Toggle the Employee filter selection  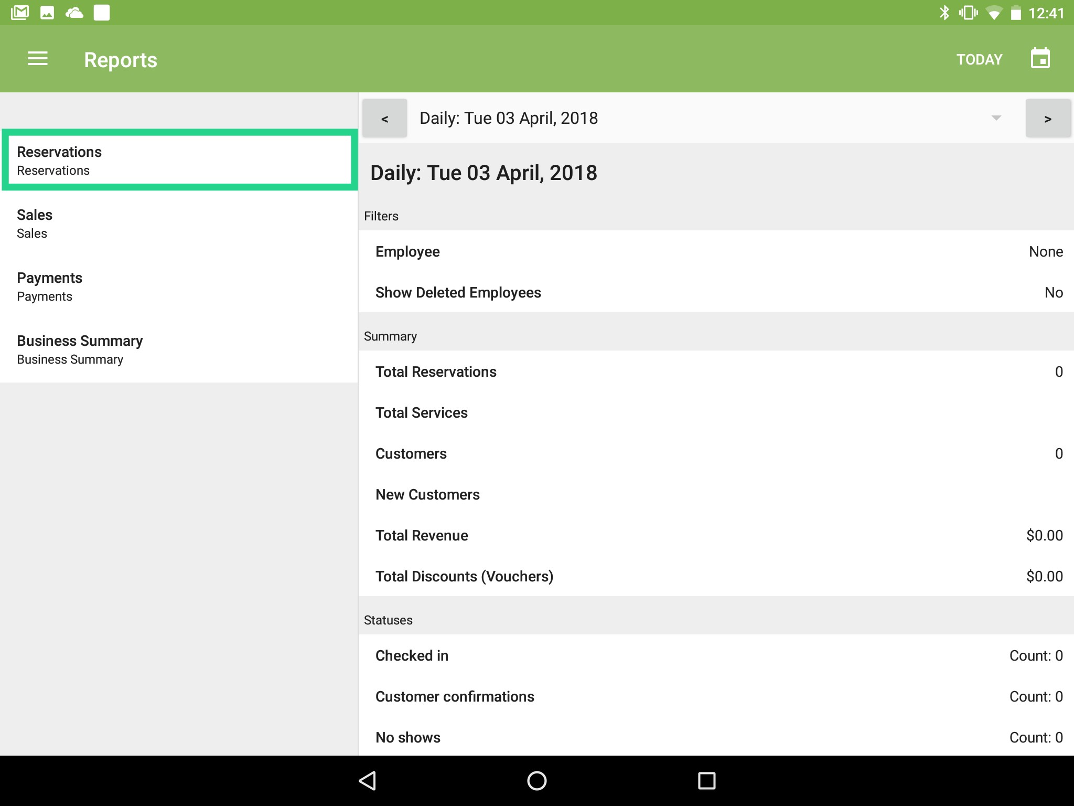pos(716,251)
